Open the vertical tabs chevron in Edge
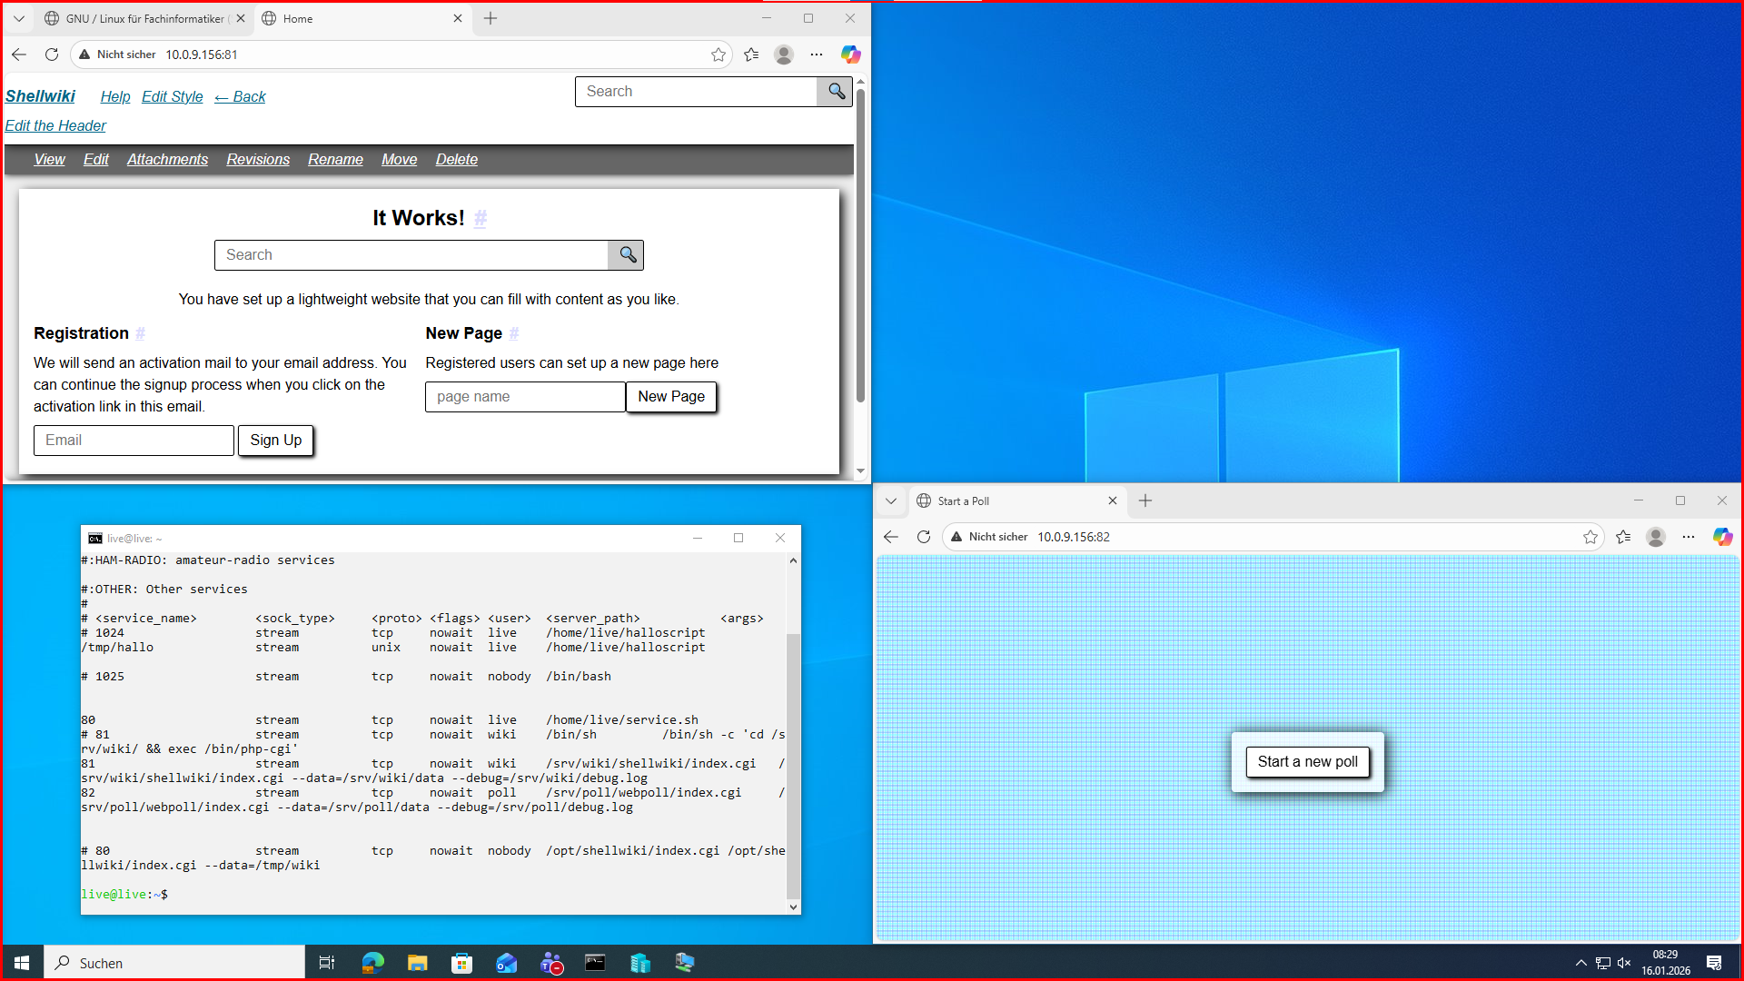 tap(18, 18)
